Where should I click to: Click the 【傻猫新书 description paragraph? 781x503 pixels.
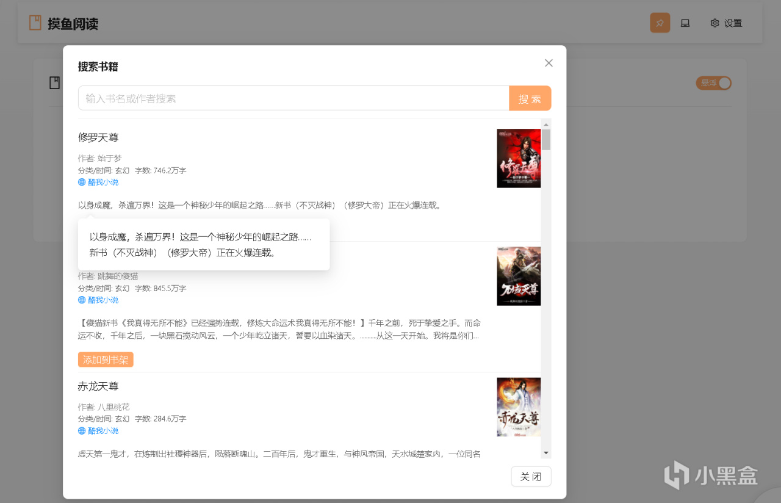tap(279, 329)
